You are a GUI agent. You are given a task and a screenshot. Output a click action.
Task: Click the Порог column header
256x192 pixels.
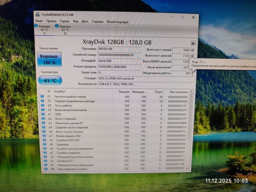tap(159, 92)
